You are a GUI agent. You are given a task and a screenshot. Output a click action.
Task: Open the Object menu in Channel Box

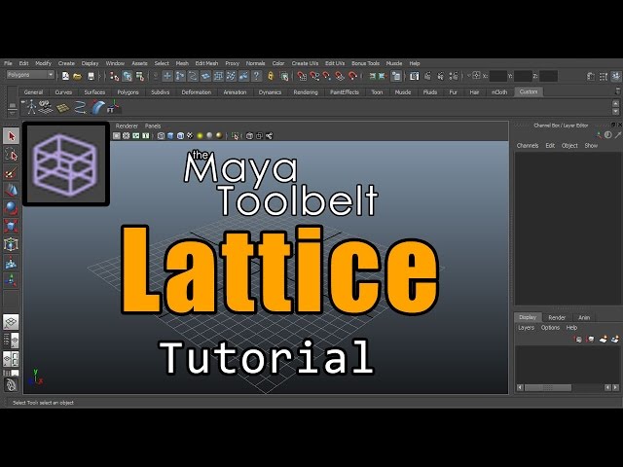tap(569, 146)
